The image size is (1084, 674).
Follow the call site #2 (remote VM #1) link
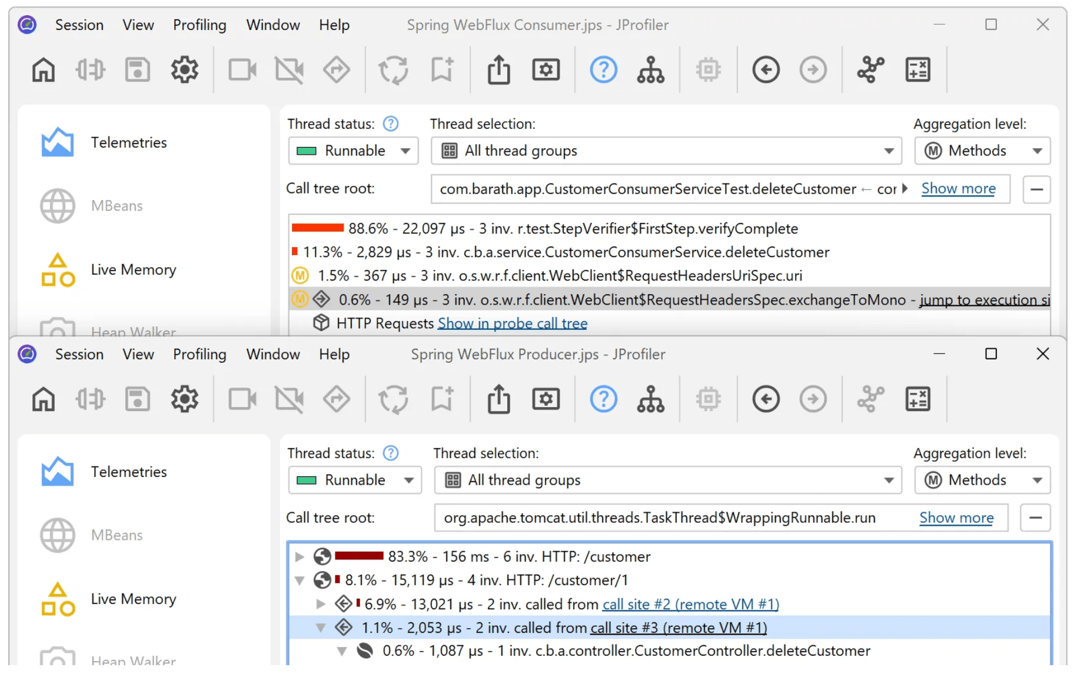[x=691, y=605]
